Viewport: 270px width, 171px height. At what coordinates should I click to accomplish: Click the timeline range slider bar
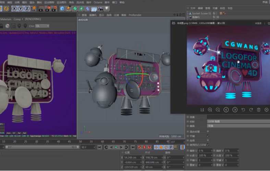click(x=42, y=147)
